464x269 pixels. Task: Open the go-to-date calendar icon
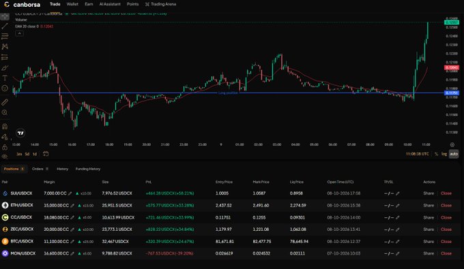tap(46, 154)
